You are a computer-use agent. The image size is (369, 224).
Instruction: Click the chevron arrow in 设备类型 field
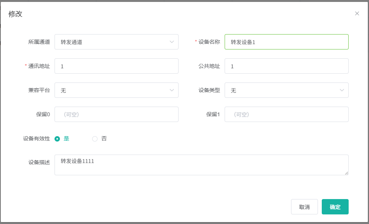click(x=342, y=90)
